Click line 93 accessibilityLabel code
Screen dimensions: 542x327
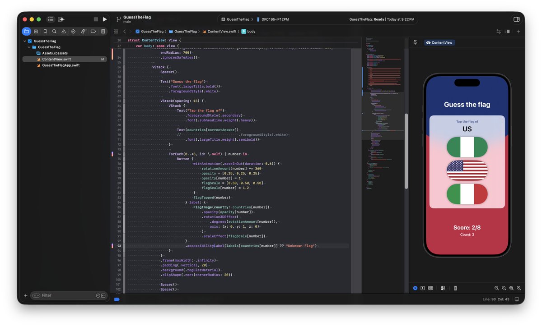(x=252, y=246)
